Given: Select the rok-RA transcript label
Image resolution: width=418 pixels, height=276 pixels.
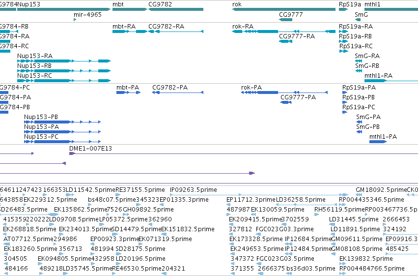Looking at the screenshot, I should [x=243, y=27].
